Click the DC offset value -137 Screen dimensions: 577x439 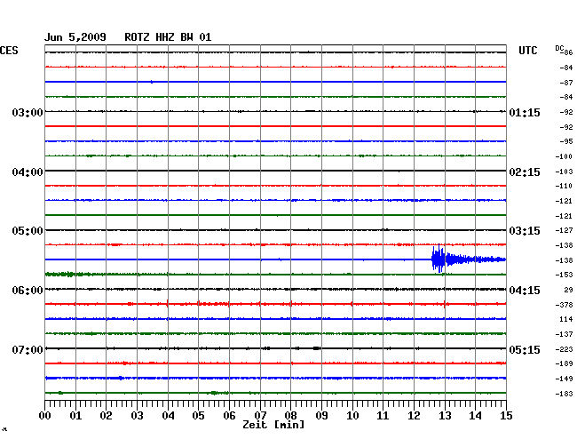tap(564, 334)
